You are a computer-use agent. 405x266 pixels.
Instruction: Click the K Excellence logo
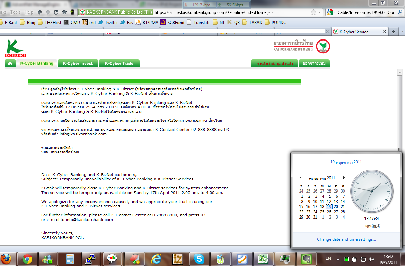[x=15, y=48]
